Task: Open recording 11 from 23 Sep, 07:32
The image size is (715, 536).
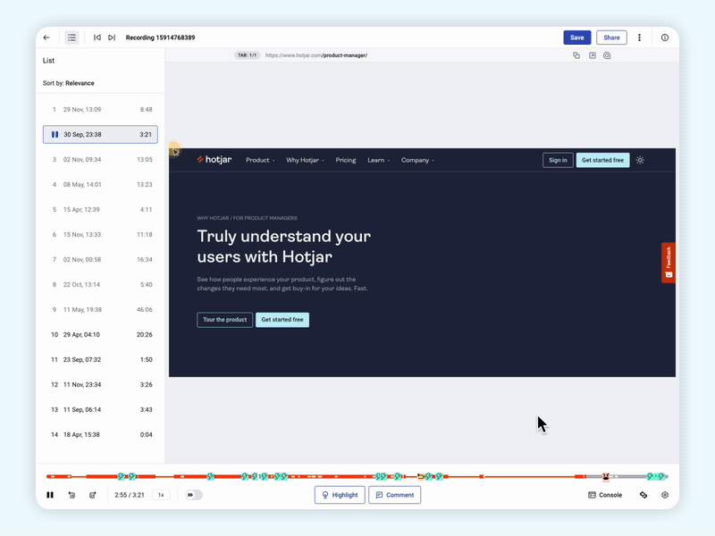Action: click(100, 360)
